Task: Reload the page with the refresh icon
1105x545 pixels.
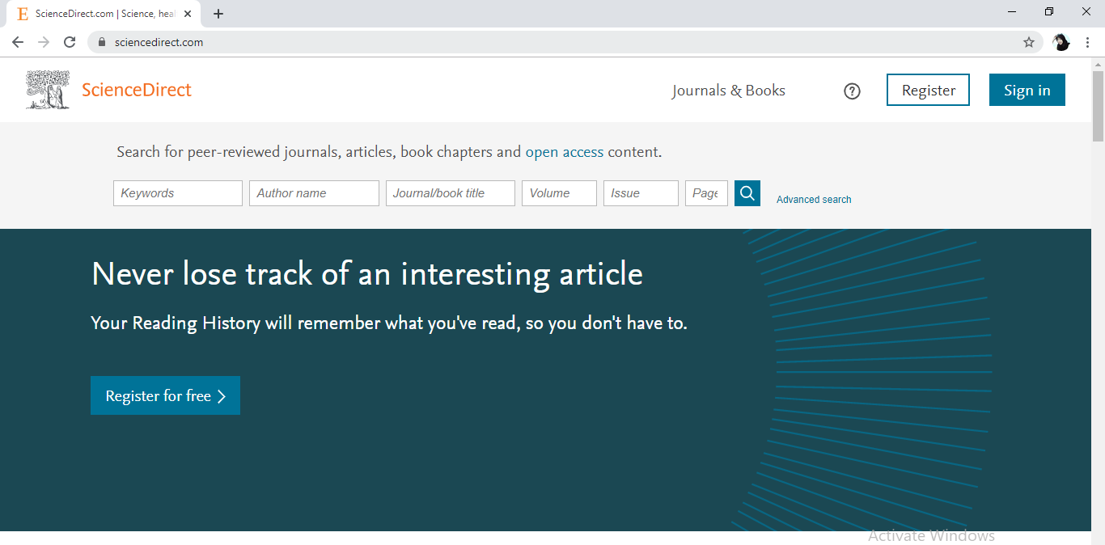Action: pos(70,41)
